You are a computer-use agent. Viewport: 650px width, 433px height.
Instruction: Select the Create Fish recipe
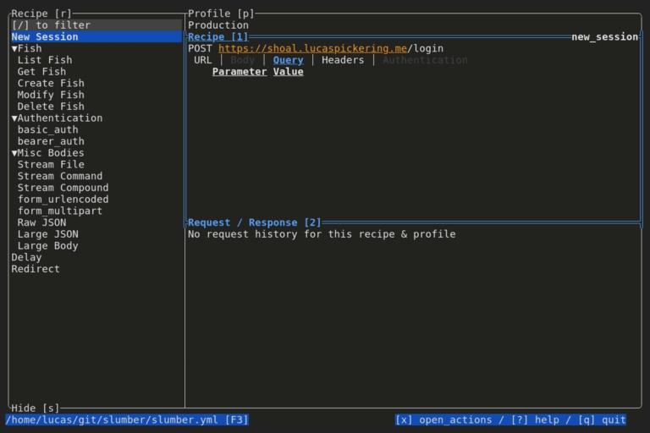[51, 83]
